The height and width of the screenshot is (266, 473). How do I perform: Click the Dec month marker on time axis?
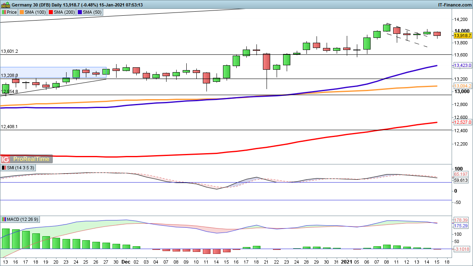pos(127,261)
